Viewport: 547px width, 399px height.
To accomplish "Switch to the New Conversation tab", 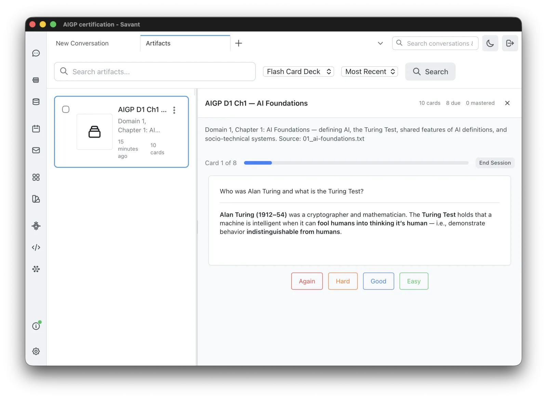I will tap(82, 43).
